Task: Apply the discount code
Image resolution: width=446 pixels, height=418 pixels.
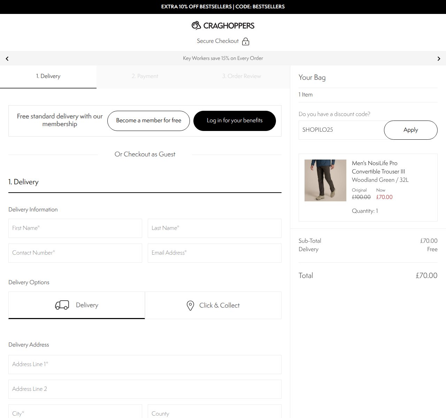Action: pyautogui.click(x=411, y=130)
